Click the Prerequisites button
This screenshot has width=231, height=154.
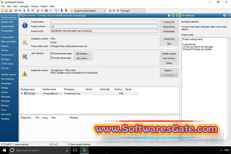[x=169, y=31]
